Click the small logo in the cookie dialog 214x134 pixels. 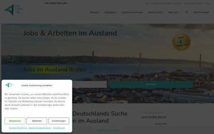click(9, 85)
